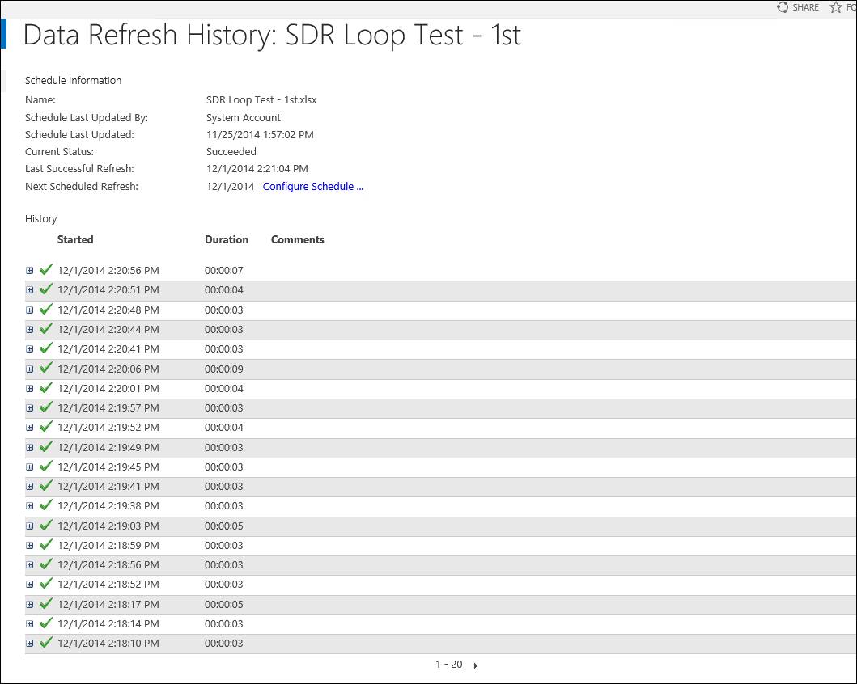Image resolution: width=857 pixels, height=684 pixels.
Task: Click success checkmark for 2:20:44 PM
Action: [x=46, y=328]
